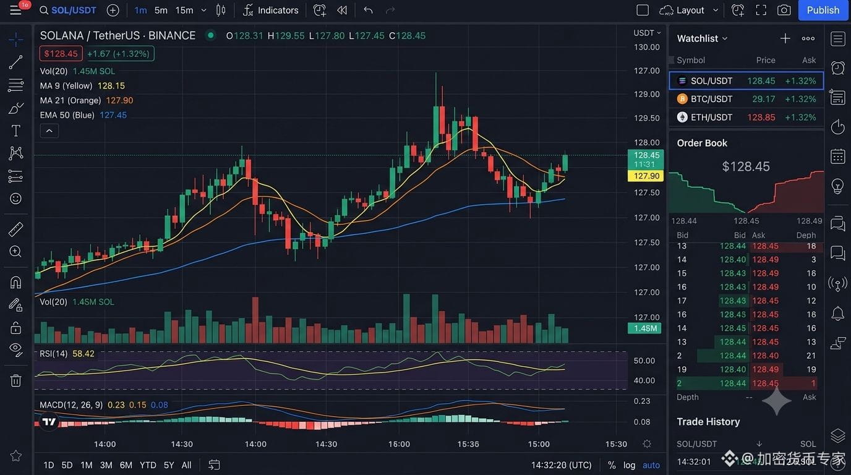The width and height of the screenshot is (851, 475).
Task: Select the text annotation tool
Action: pyautogui.click(x=16, y=131)
